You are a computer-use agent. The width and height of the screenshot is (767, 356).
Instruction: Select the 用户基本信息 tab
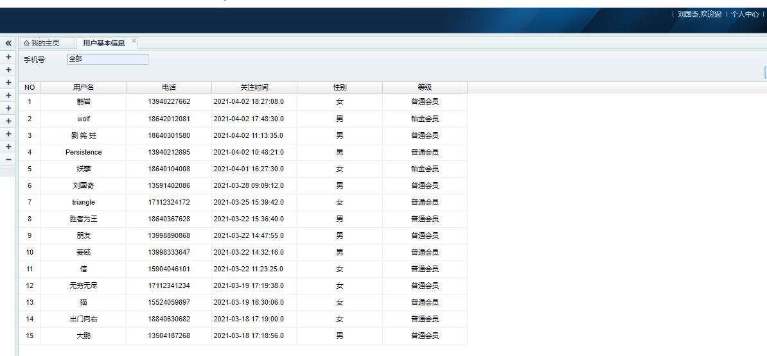(x=104, y=44)
